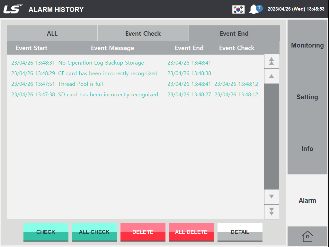This screenshot has width=329, height=247.
Task: Click the ALARM HISTORY title
Action: click(56, 9)
